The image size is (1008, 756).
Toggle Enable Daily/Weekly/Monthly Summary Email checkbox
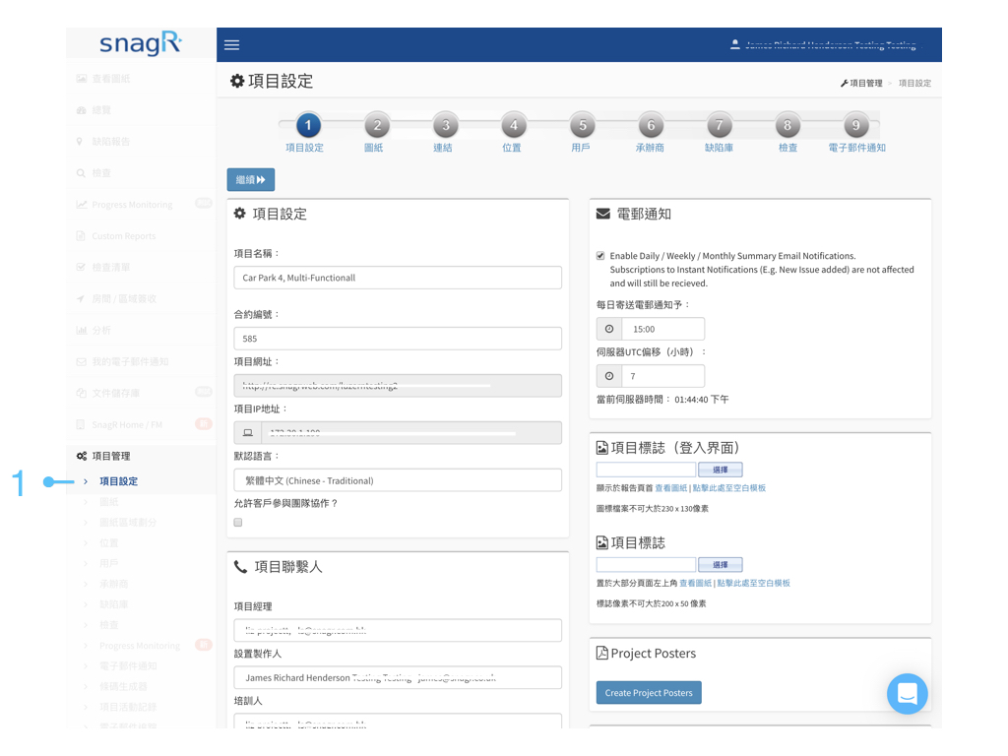600,256
